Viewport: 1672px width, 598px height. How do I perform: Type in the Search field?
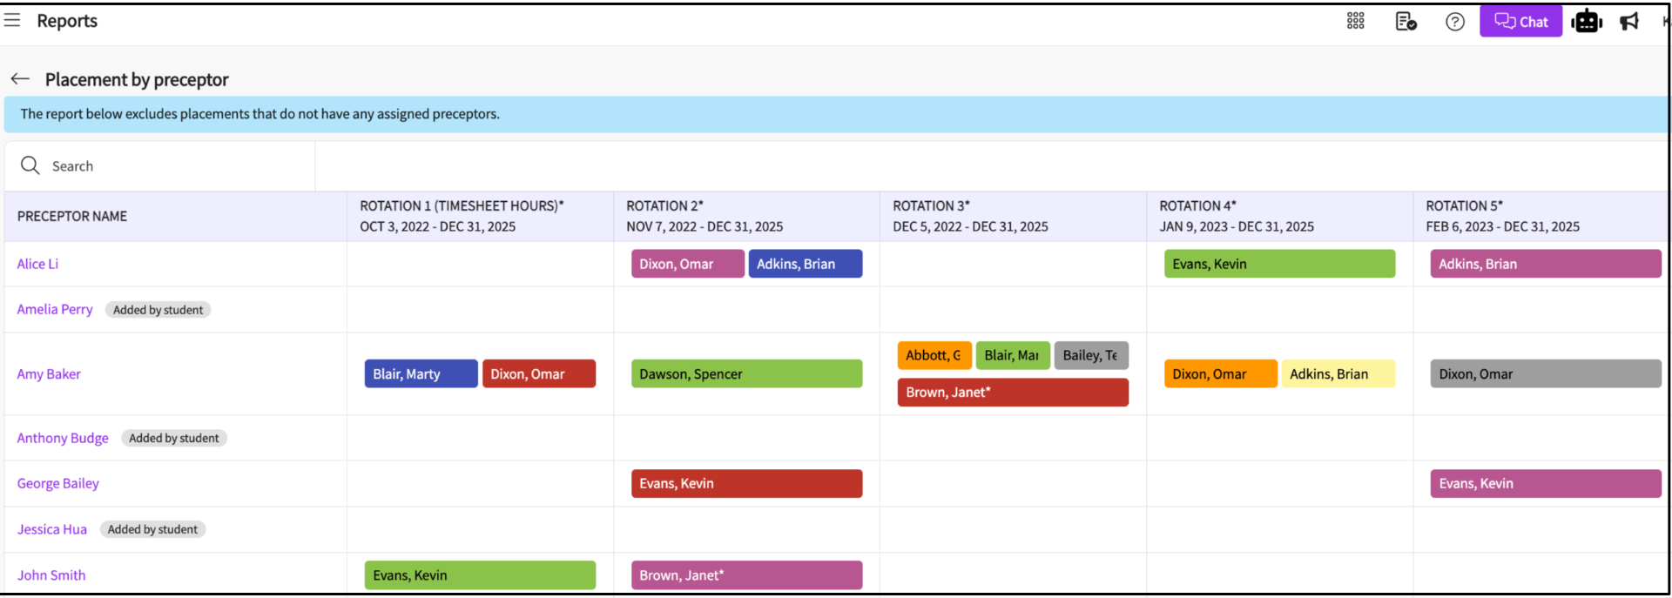(174, 166)
